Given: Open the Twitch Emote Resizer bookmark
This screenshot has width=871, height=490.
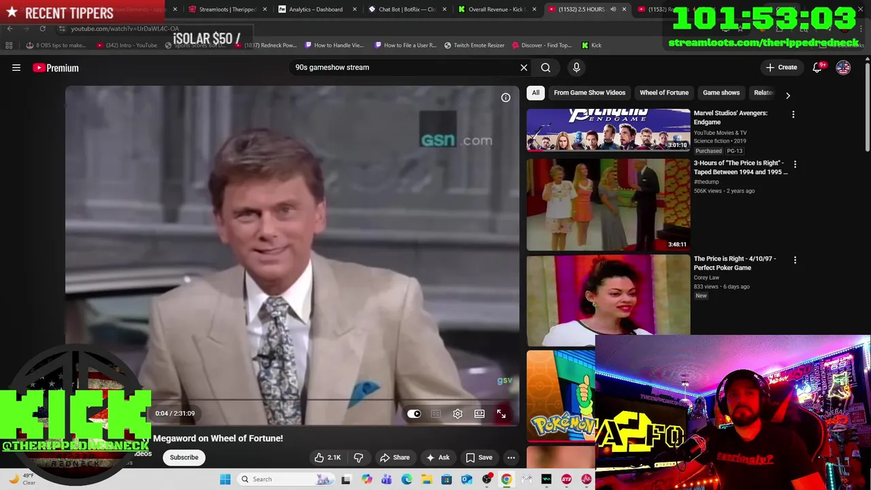Looking at the screenshot, I should click(x=474, y=46).
